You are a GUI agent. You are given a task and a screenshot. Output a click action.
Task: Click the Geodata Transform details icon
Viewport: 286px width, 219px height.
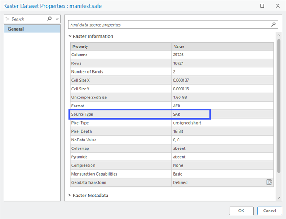pos(269,182)
